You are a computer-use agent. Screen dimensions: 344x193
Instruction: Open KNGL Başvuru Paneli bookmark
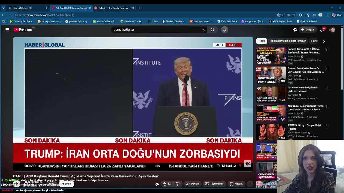pyautogui.click(x=281, y=21)
